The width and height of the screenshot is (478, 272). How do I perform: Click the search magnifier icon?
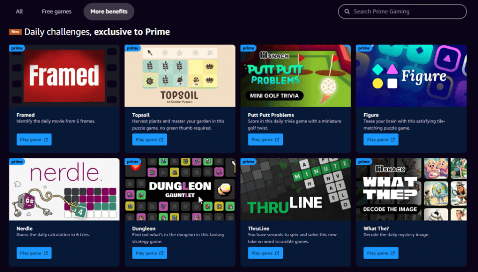pos(347,11)
